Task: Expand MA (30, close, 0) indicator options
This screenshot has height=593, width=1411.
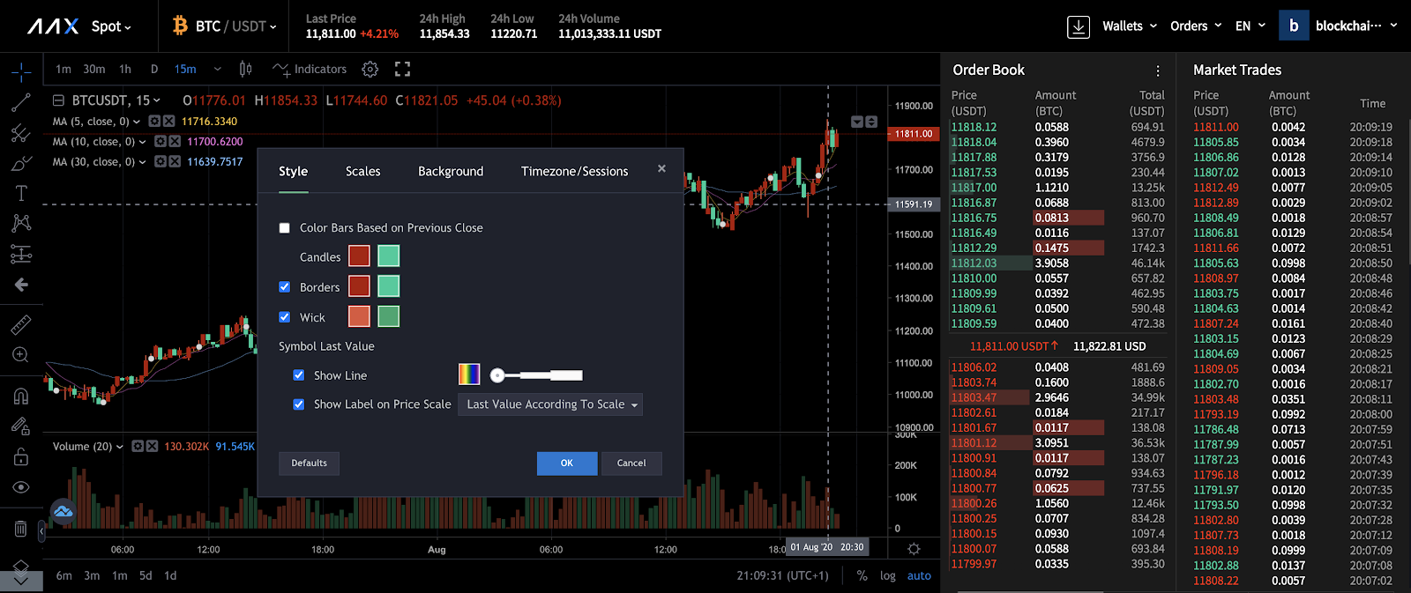Action: [x=143, y=162]
